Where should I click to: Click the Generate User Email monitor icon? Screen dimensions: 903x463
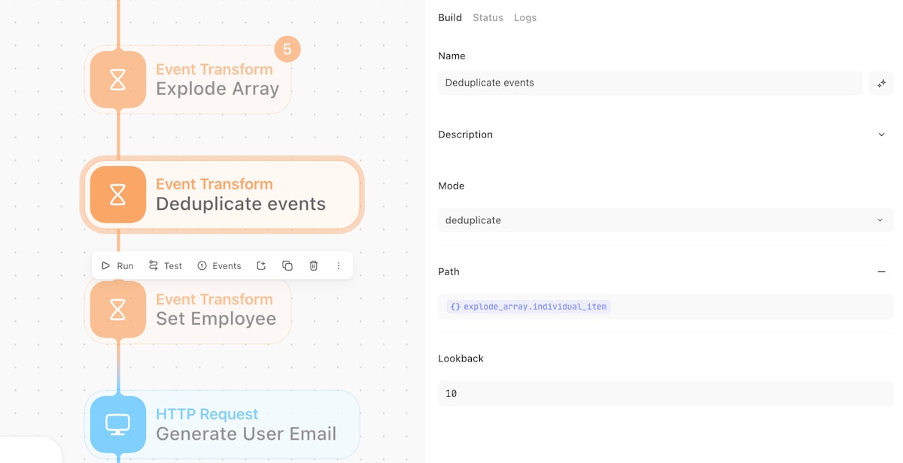coord(118,424)
